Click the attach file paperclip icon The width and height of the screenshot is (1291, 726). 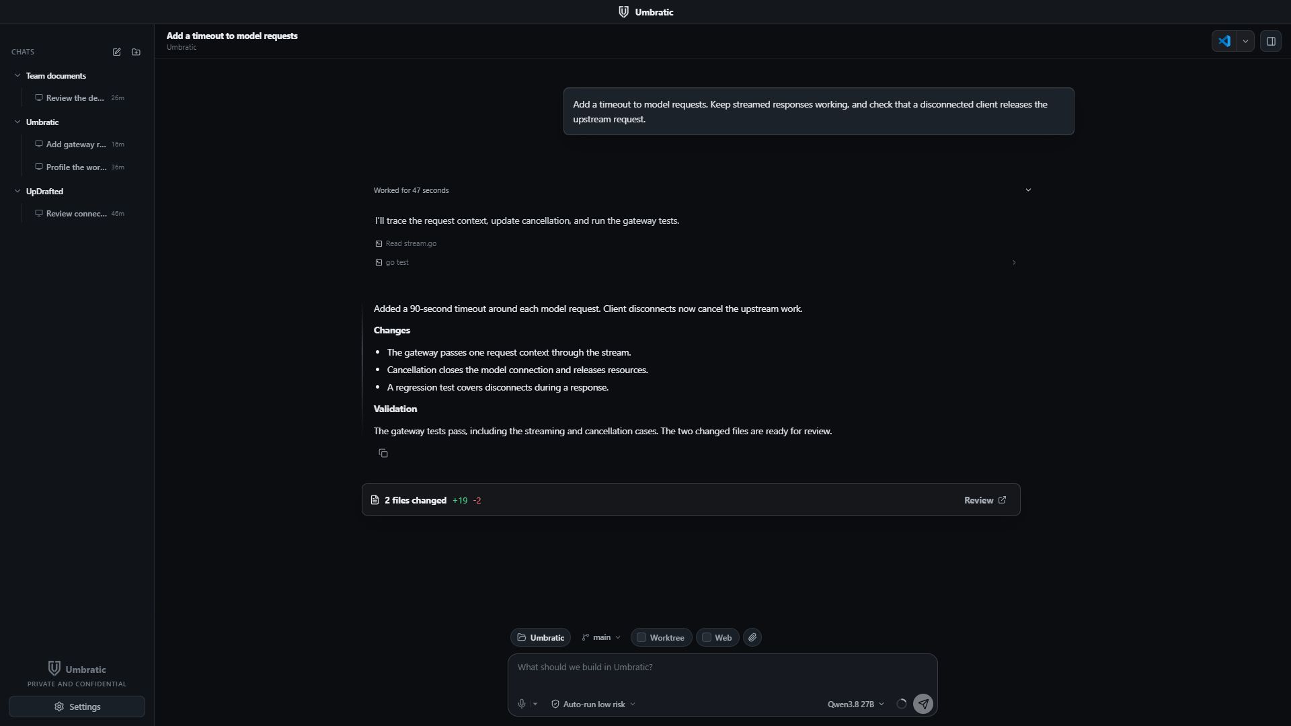click(752, 638)
